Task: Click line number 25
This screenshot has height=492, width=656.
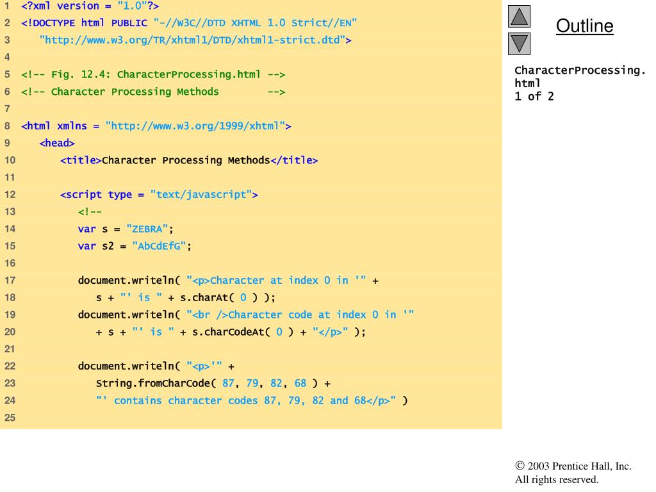Action: pos(10,418)
